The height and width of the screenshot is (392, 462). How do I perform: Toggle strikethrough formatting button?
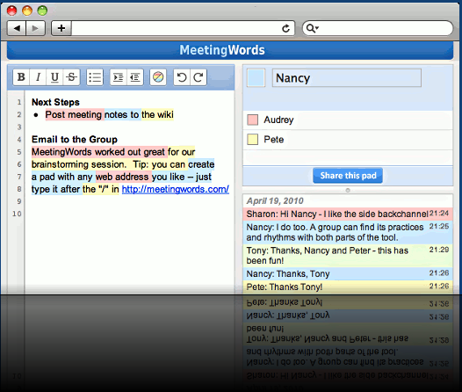click(x=71, y=77)
